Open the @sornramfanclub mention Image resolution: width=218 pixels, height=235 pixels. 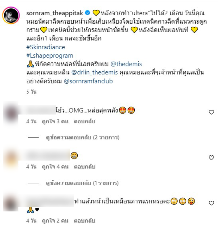click(88, 81)
